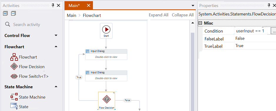Select the State Machine activity icon
The height and width of the screenshot is (111, 276).
point(14,97)
